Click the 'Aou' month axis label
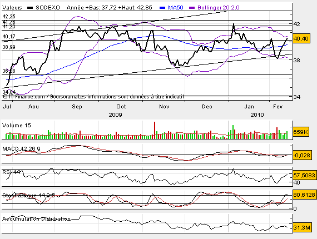This screenshot has width=317, height=239. pos(33,107)
